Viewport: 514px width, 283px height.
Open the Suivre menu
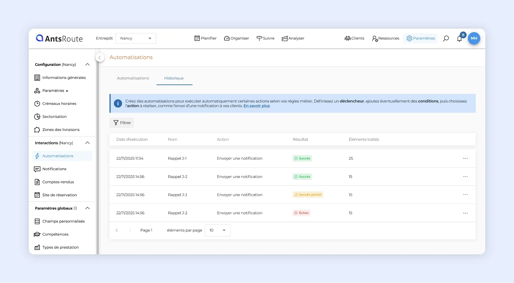(265, 38)
